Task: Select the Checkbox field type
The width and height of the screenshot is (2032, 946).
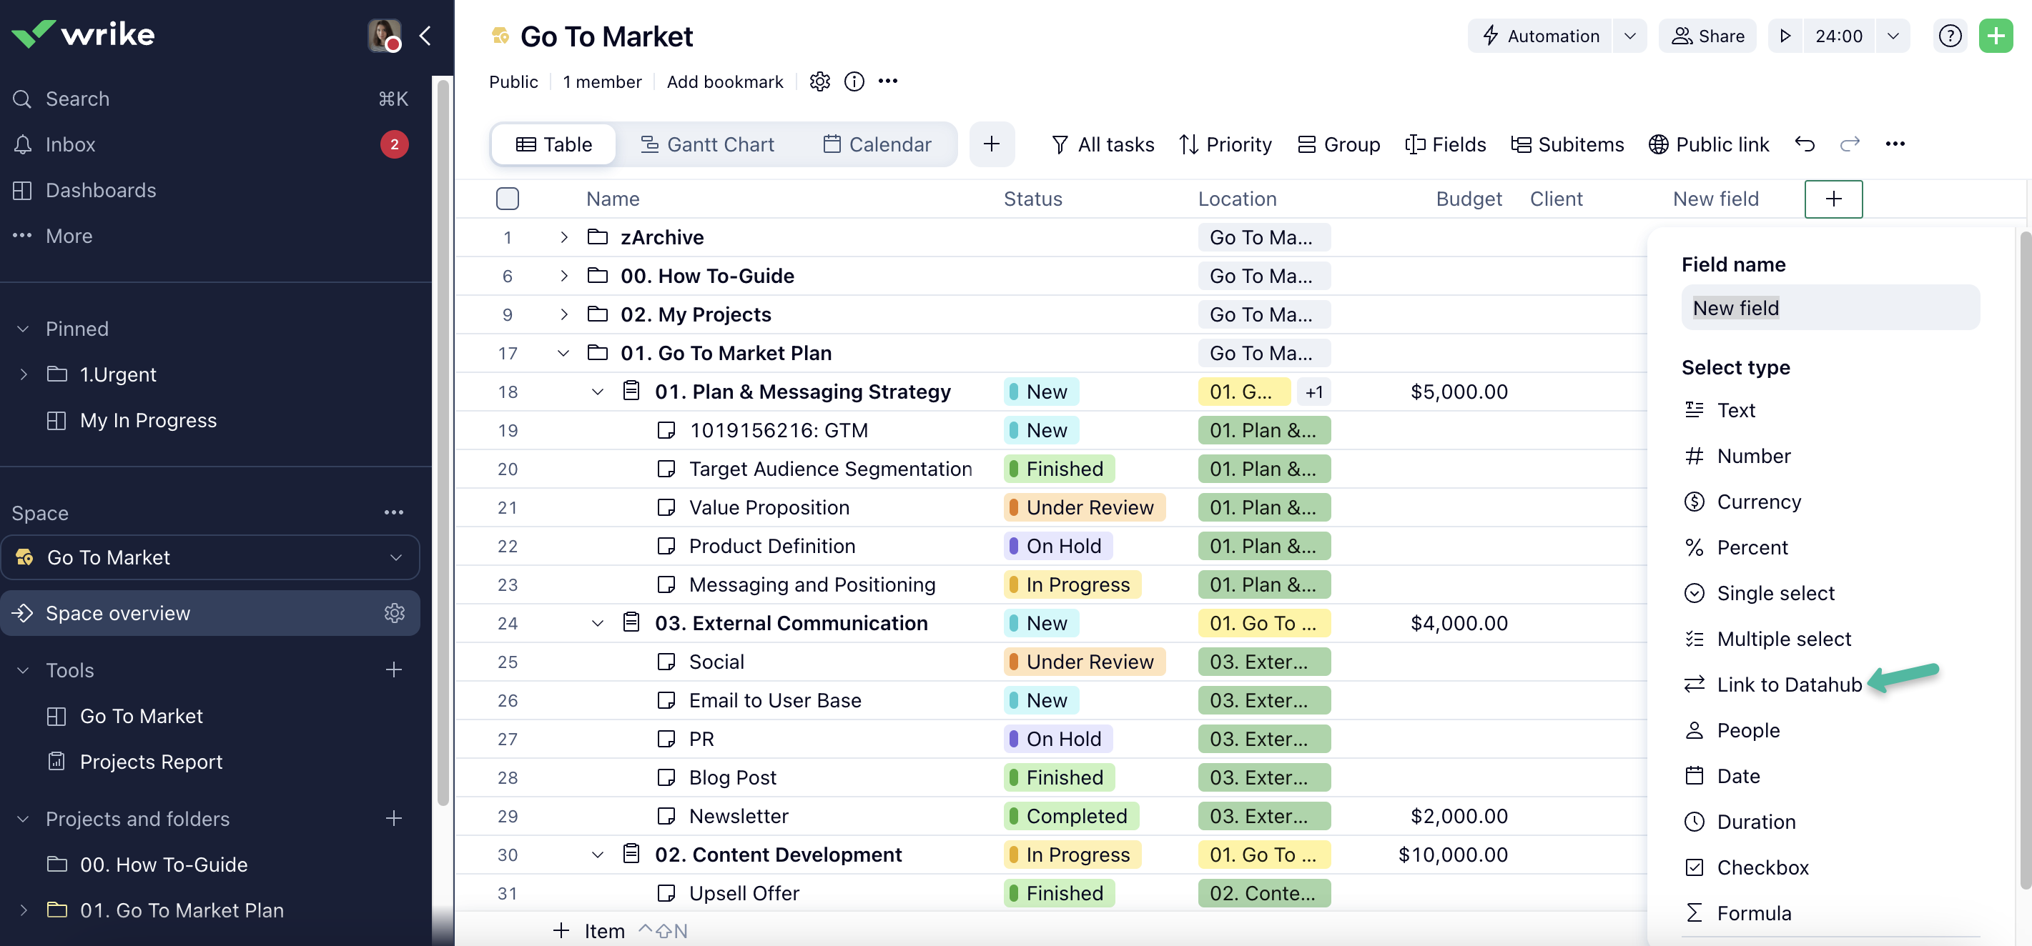Action: (1762, 867)
